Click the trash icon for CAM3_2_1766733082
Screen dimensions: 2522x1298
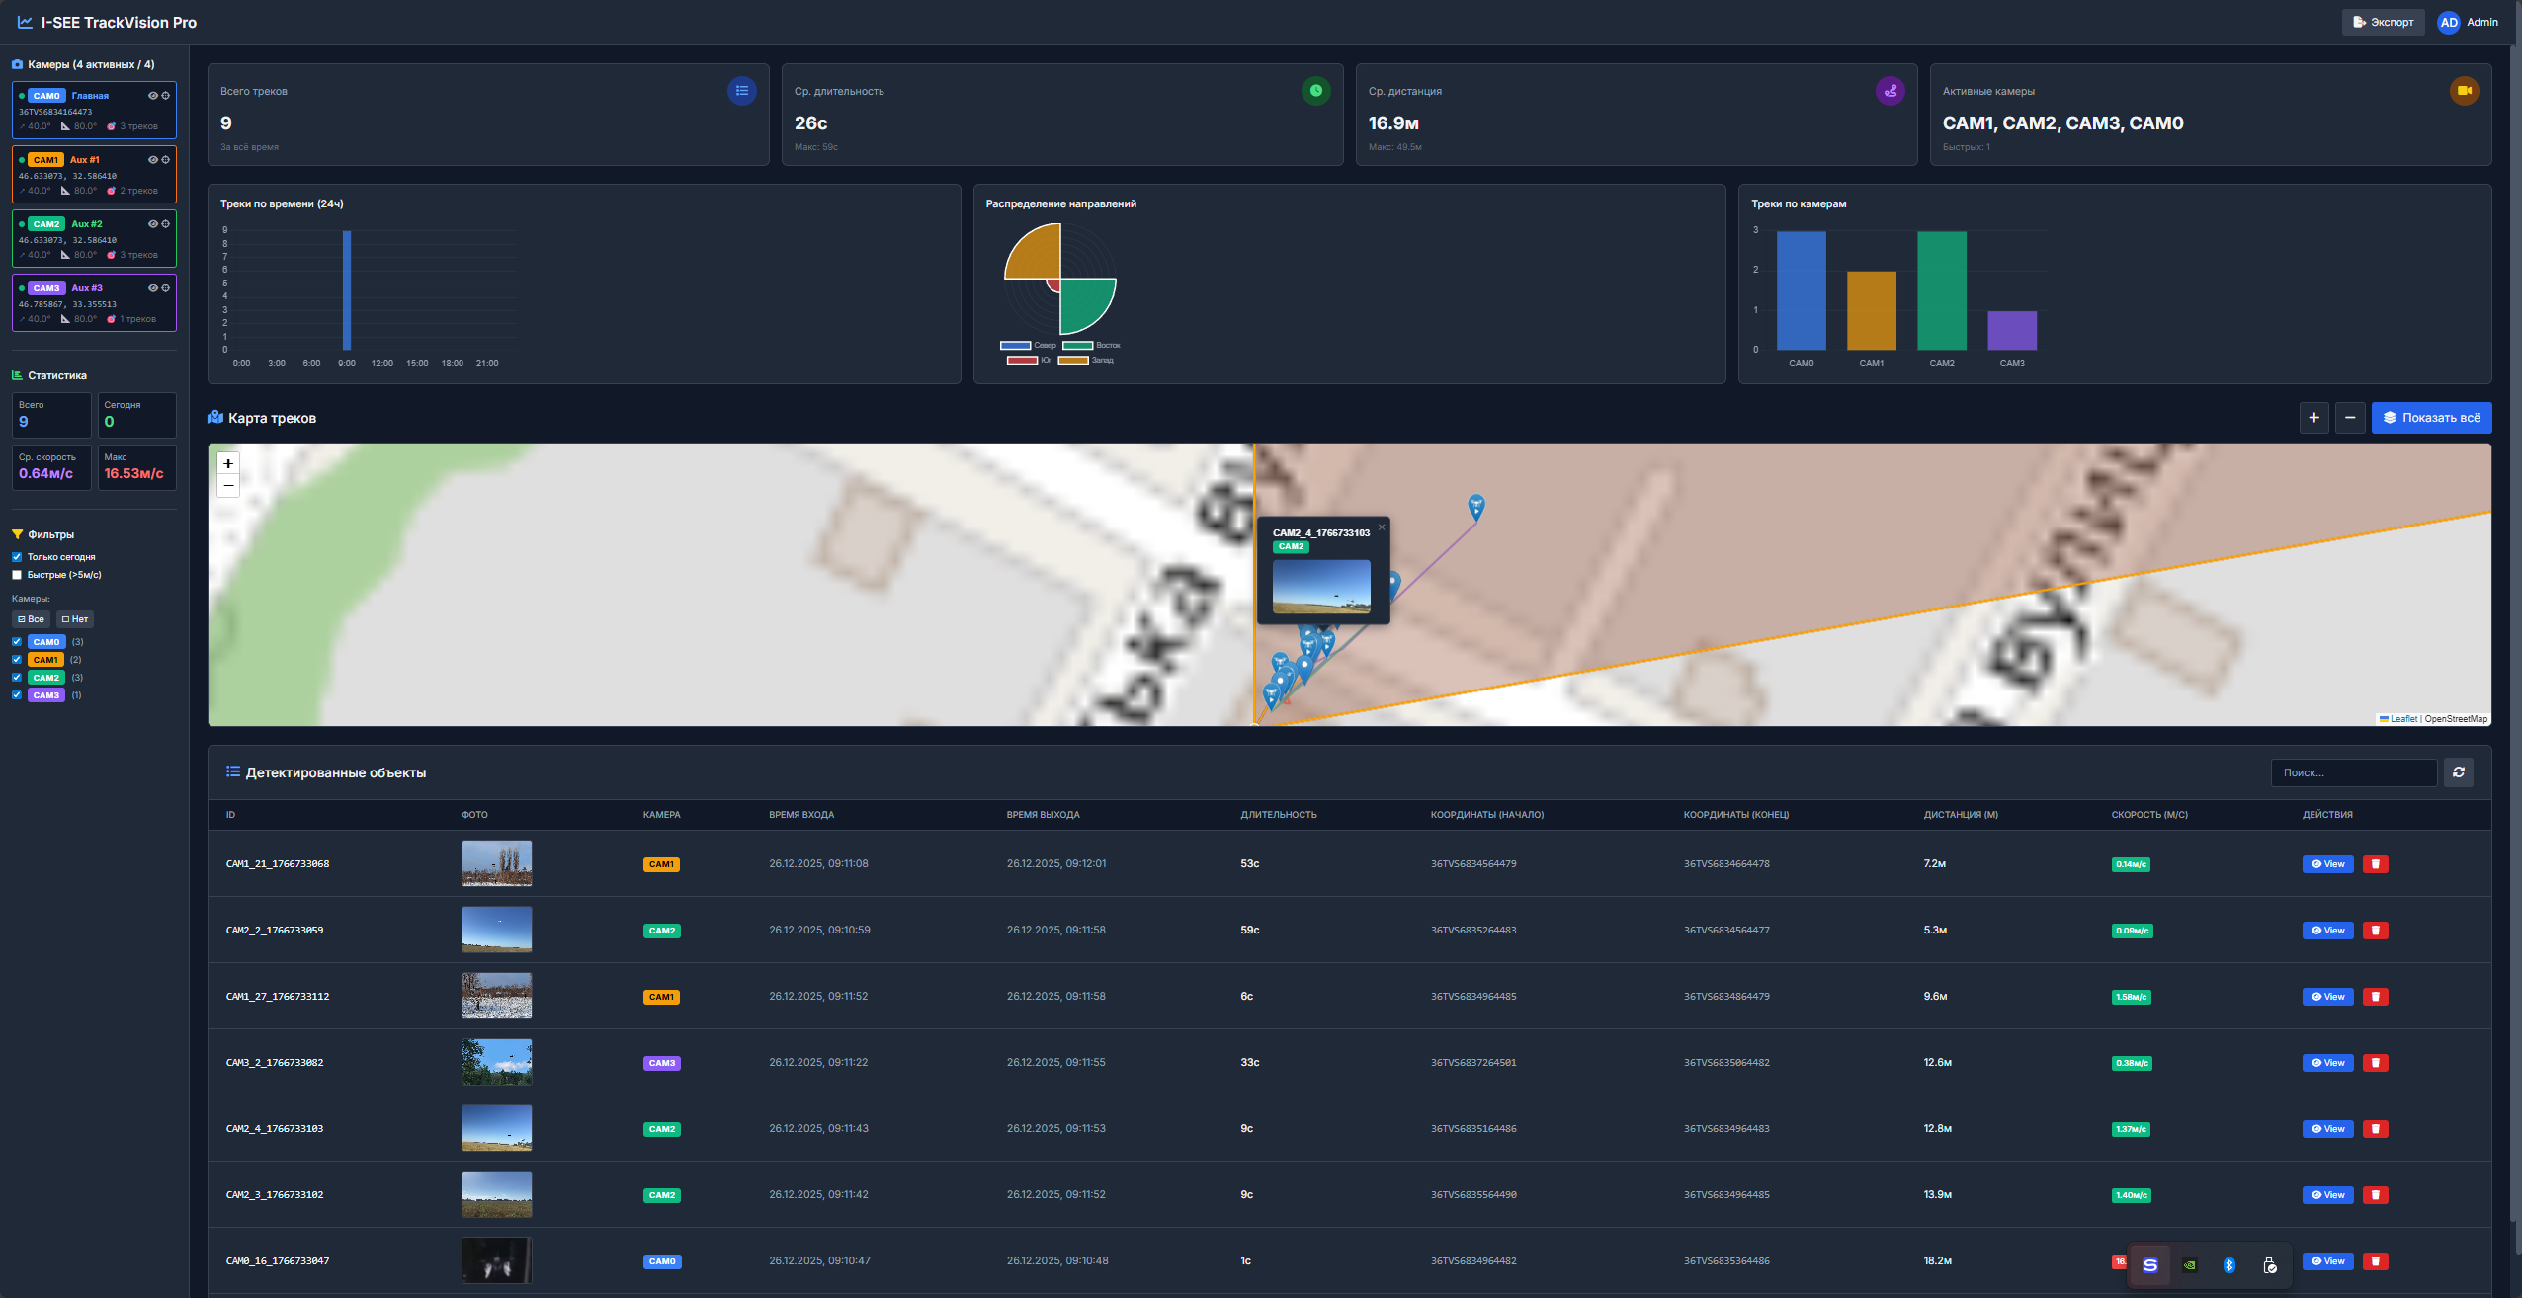[x=2375, y=1063]
